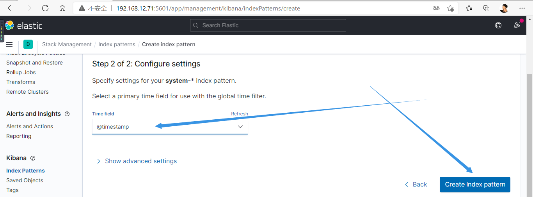
Task: Open the newsfeed notifications icon
Action: pyautogui.click(x=517, y=25)
